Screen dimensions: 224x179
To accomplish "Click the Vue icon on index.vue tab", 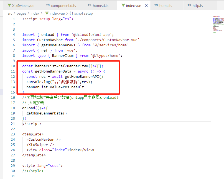I will coord(123,6).
